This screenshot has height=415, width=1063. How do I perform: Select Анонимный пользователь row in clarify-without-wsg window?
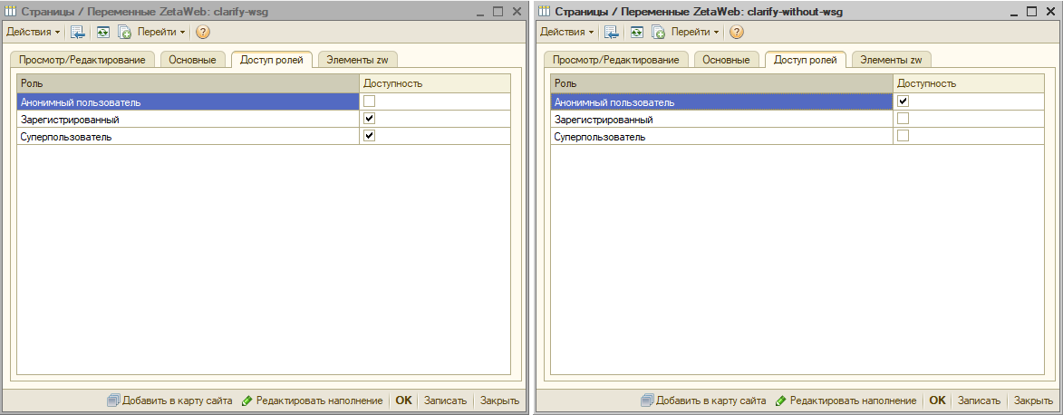pos(797,101)
